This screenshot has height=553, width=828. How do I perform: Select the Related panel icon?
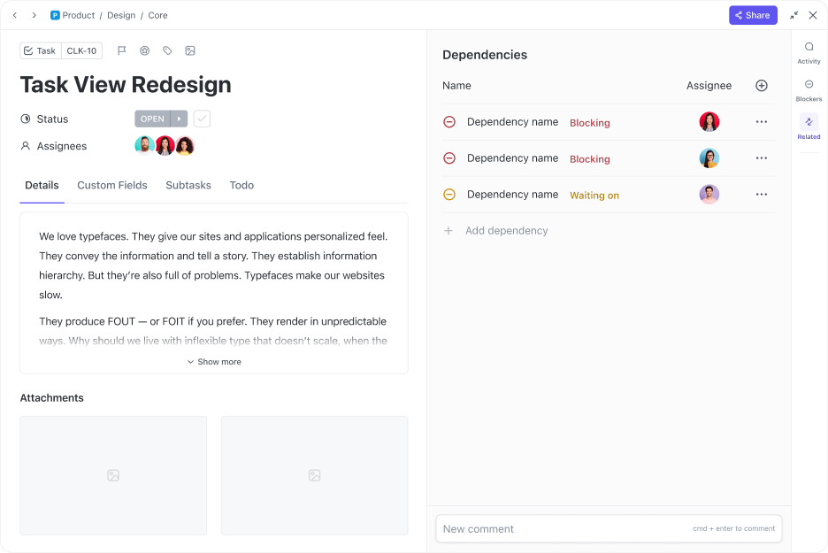pos(809,126)
